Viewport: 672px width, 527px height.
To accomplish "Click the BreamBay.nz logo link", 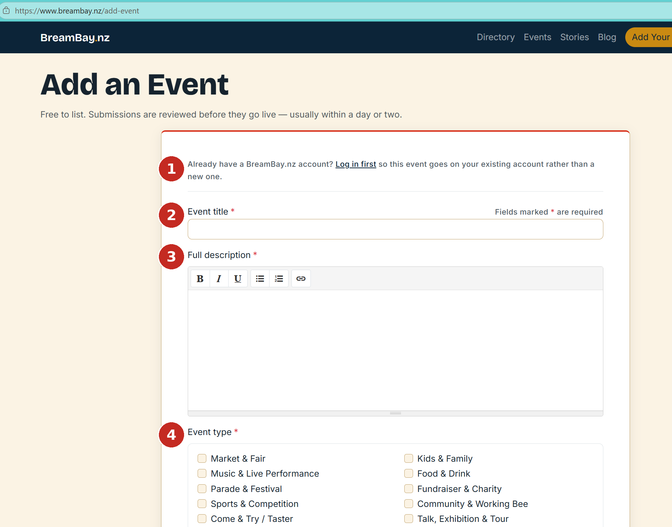I will coord(75,38).
